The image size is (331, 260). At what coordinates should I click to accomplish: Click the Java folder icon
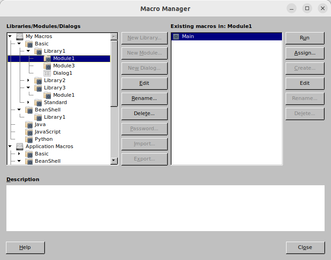point(29,124)
